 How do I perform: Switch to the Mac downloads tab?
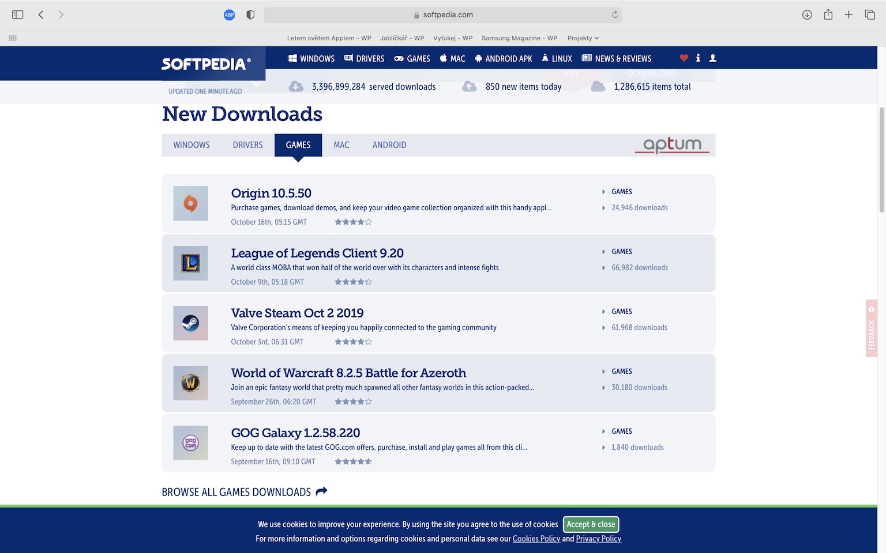point(341,145)
